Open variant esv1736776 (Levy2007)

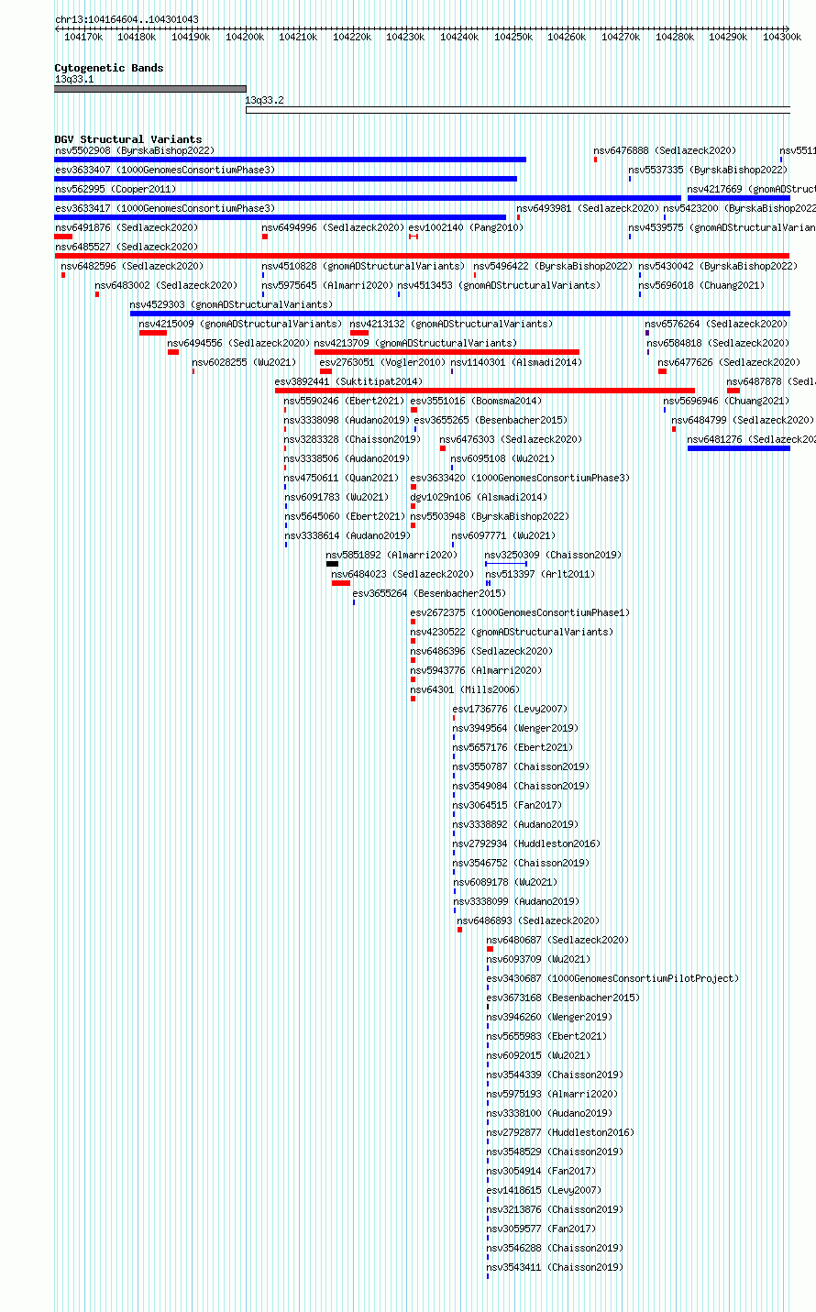click(454, 718)
